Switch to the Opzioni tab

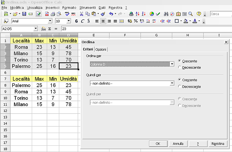[101, 49]
